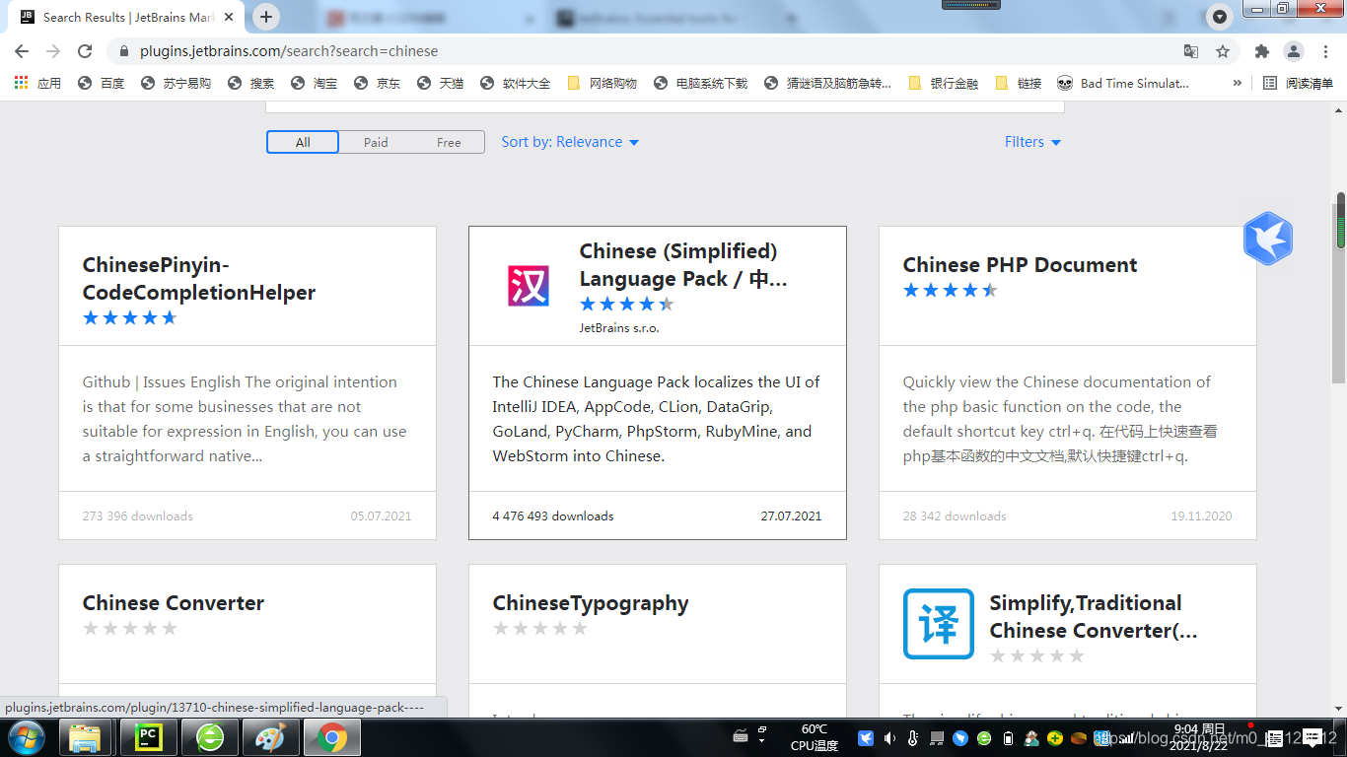Open PyCharm from the taskbar
The width and height of the screenshot is (1347, 757).
149,737
